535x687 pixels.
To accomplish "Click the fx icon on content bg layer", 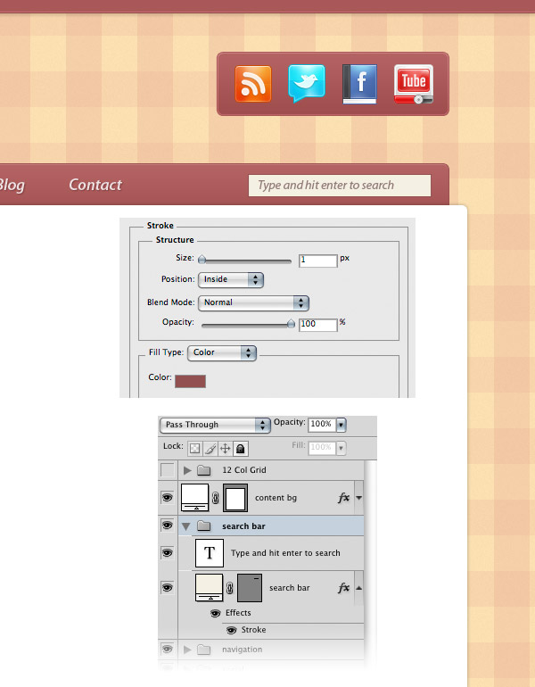I will point(343,497).
